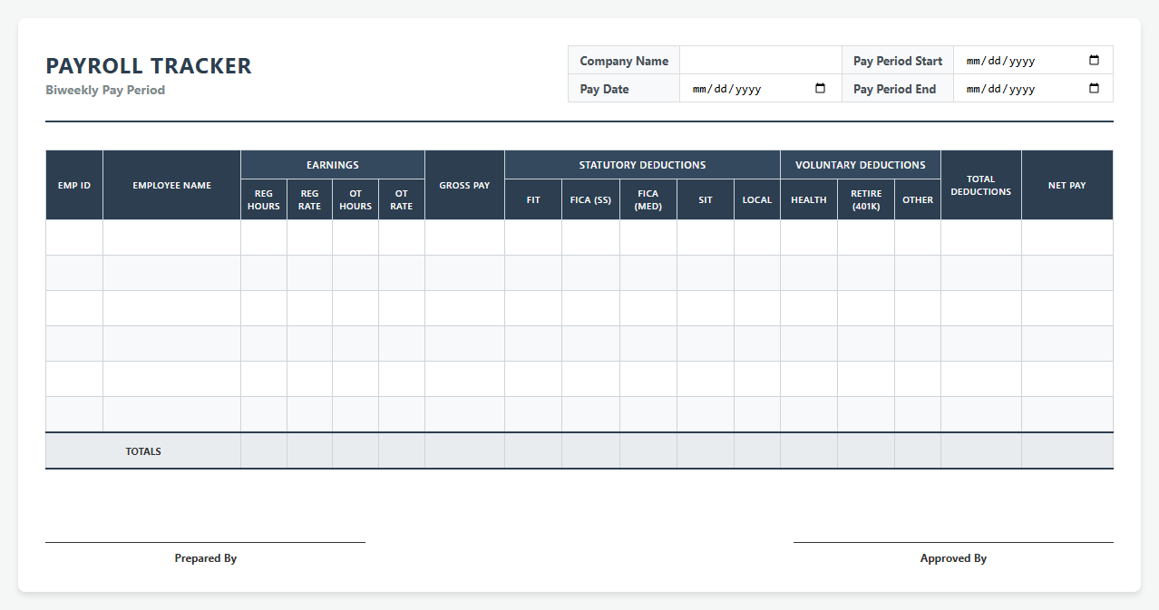
Task: Click the Approved By signature label
Action: point(953,558)
